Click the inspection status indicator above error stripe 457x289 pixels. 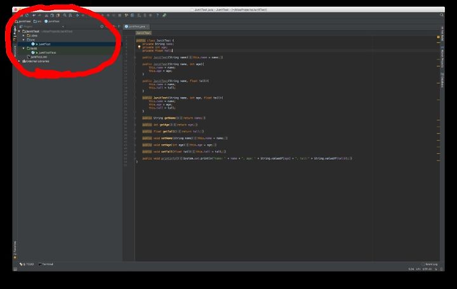click(x=439, y=37)
